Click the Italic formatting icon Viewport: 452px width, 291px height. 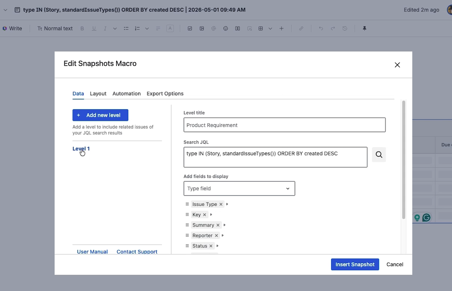coord(105,28)
